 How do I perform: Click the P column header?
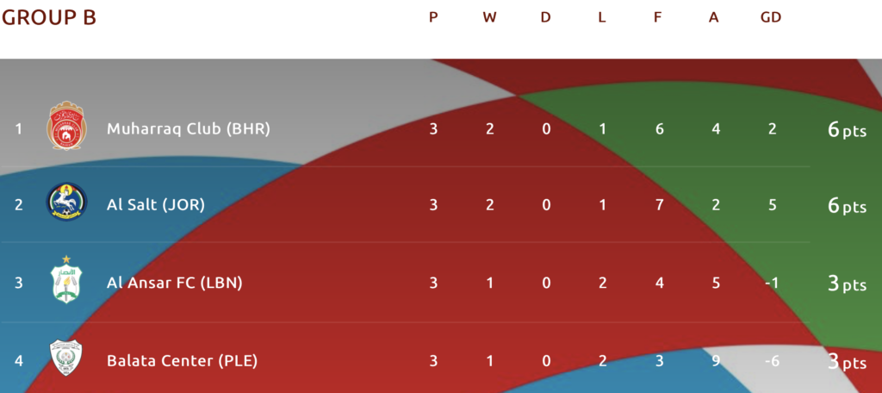(x=433, y=17)
